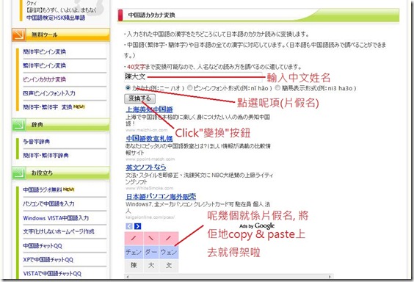
Task: Open 繁体字ピンイン変換 in sidebar
Action: pyautogui.click(x=44, y=65)
